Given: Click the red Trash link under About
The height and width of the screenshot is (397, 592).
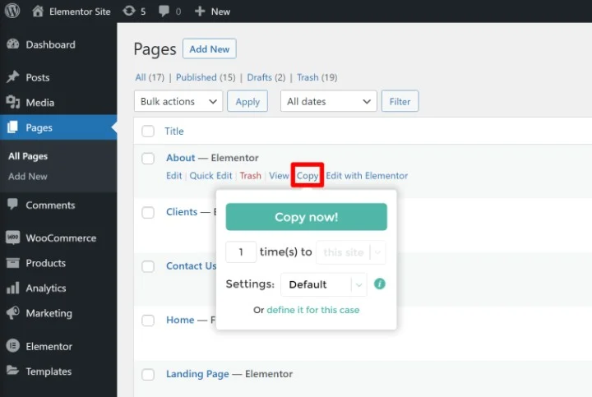Looking at the screenshot, I should point(250,176).
